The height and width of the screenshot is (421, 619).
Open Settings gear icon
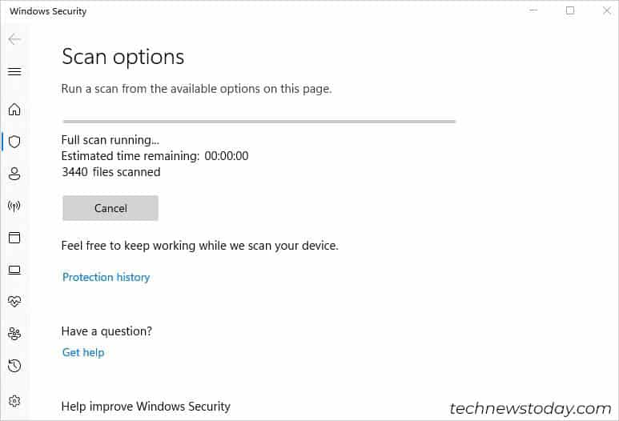tap(14, 401)
